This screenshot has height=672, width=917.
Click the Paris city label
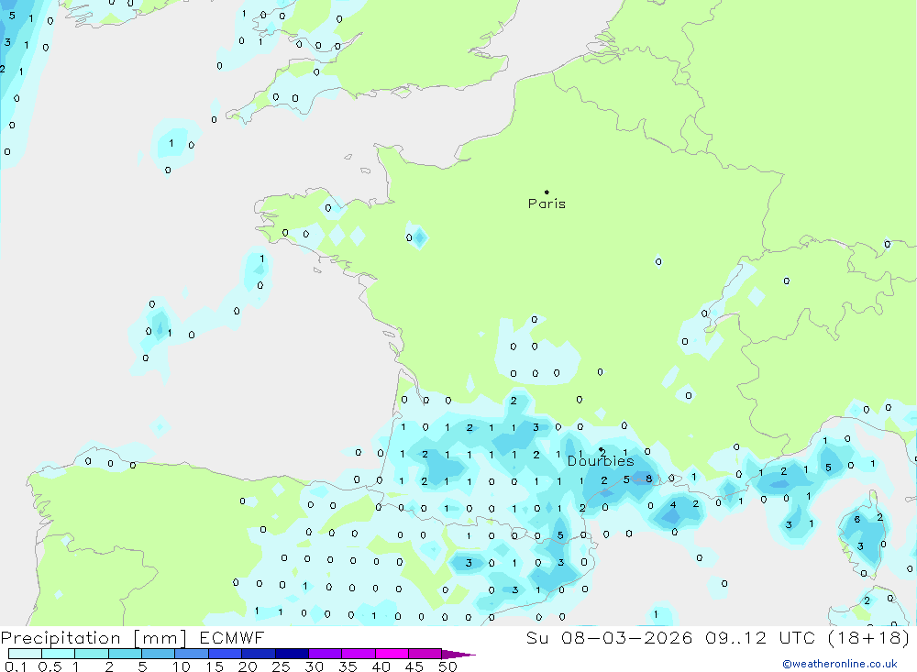[x=547, y=204]
